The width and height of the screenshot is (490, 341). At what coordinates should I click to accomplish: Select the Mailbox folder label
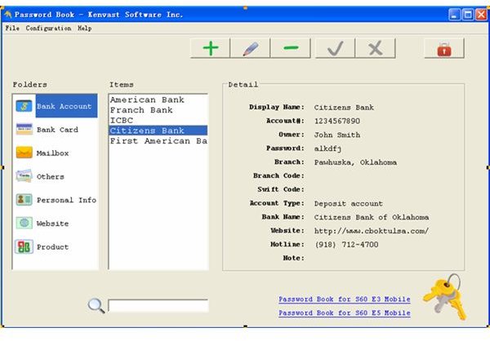(52, 153)
